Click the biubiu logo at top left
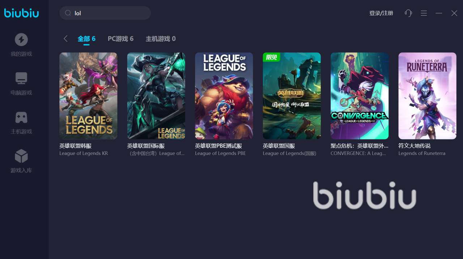 tap(21, 13)
